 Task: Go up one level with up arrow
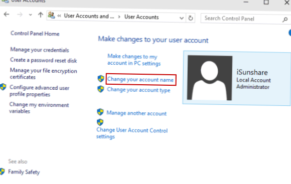[41, 15]
